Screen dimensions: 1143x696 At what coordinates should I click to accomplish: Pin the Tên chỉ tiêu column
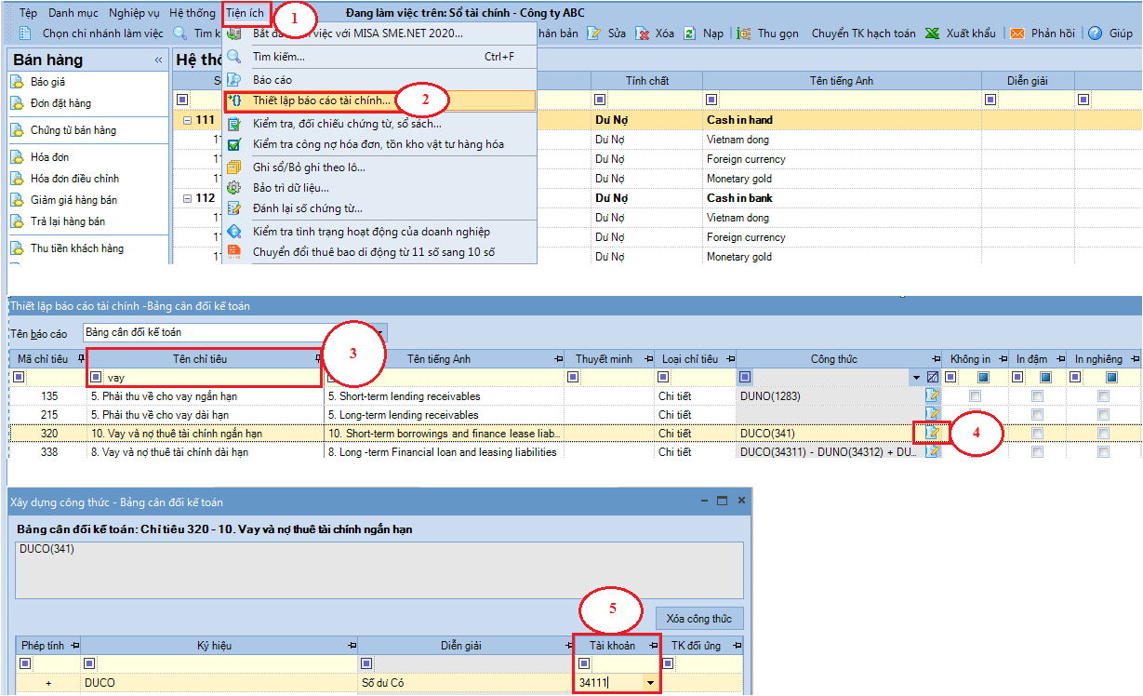click(317, 359)
